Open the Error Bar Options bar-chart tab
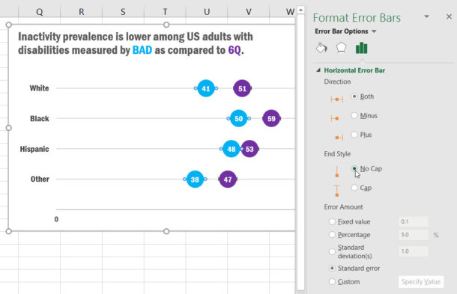This screenshot has width=457, height=294. point(361,48)
